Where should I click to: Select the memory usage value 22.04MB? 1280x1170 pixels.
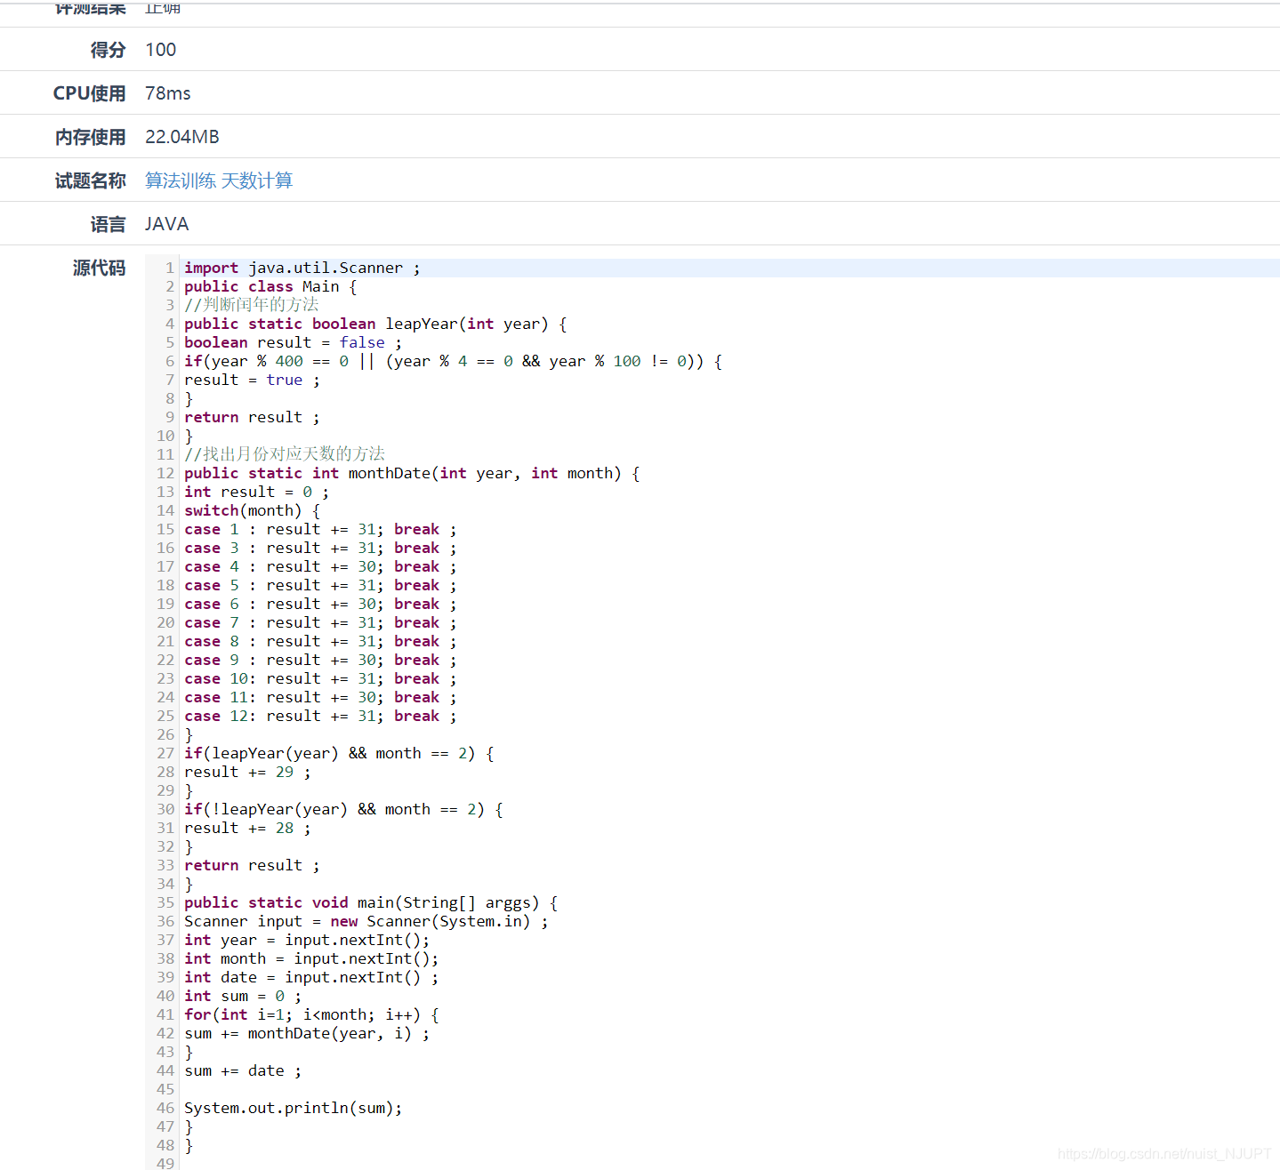pyautogui.click(x=182, y=137)
